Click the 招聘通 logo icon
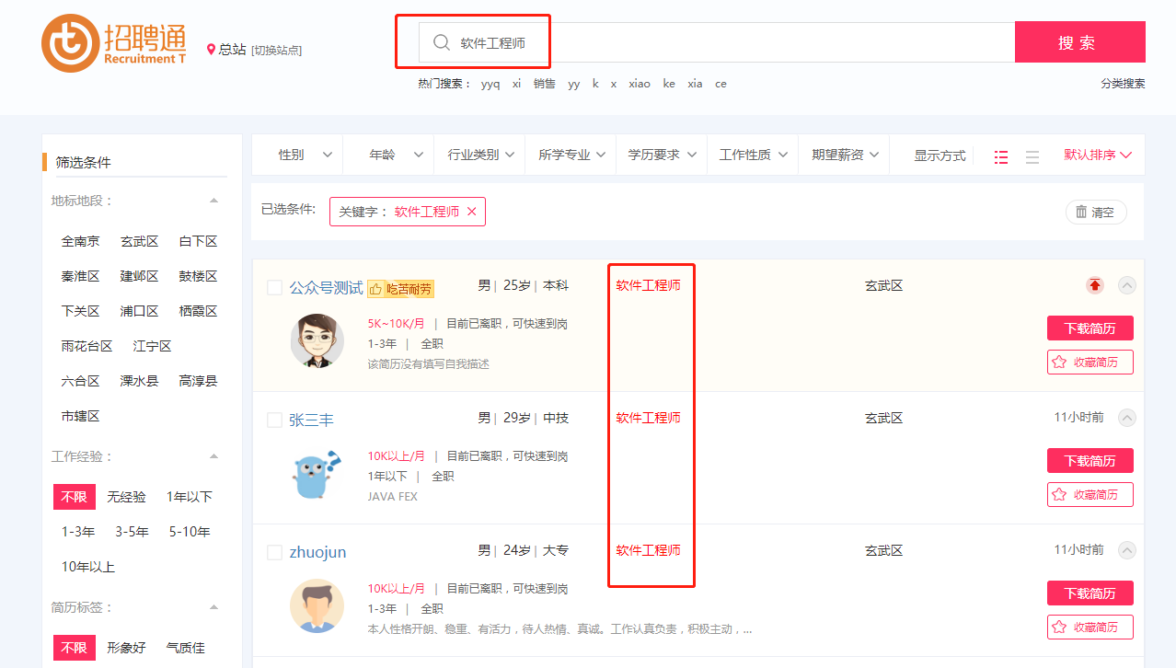 pos(70,43)
